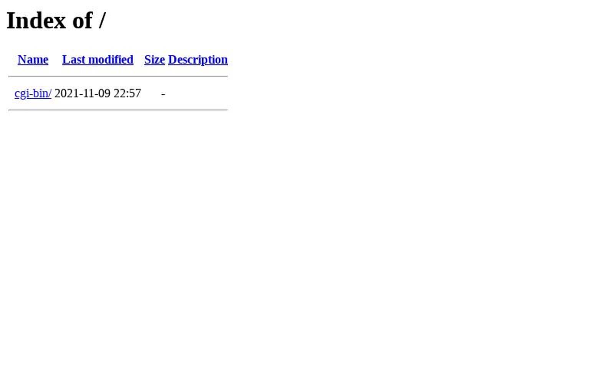The height and width of the screenshot is (383, 614).
Task: Click the slash character in the heading
Action: [102, 20]
